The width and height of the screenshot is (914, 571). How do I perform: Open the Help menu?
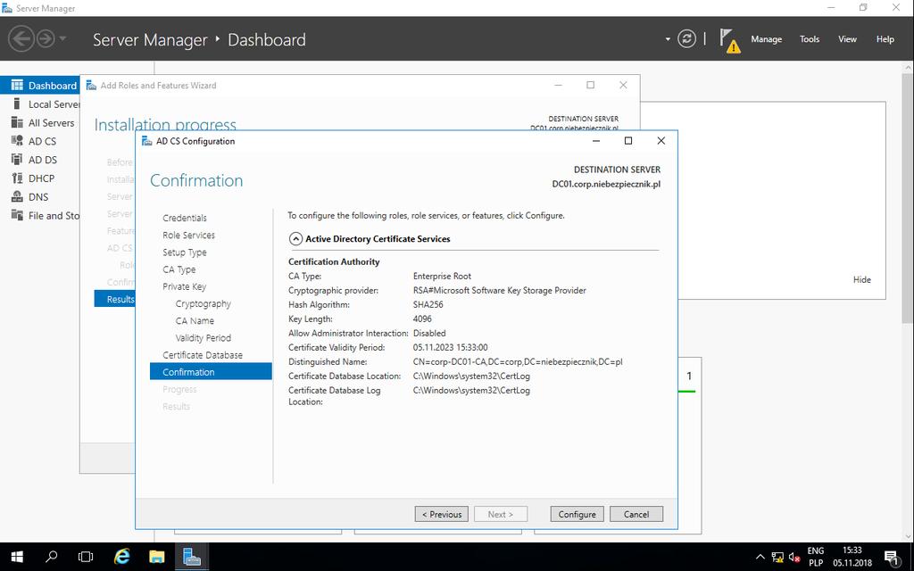[x=885, y=39]
